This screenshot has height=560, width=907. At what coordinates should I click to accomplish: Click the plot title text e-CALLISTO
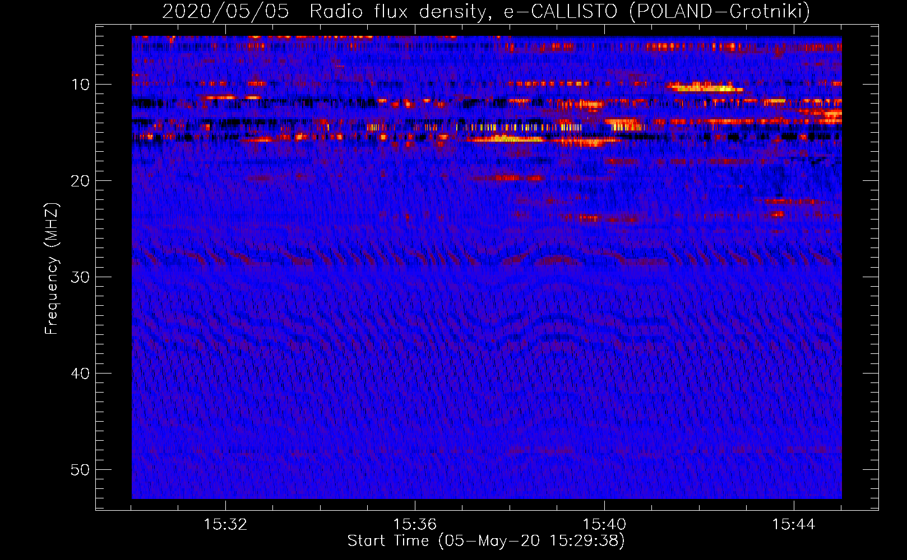click(560, 11)
